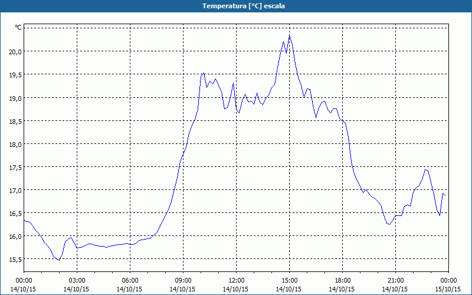
Task: Click the 18,5 y-axis label
Action: click(16, 121)
